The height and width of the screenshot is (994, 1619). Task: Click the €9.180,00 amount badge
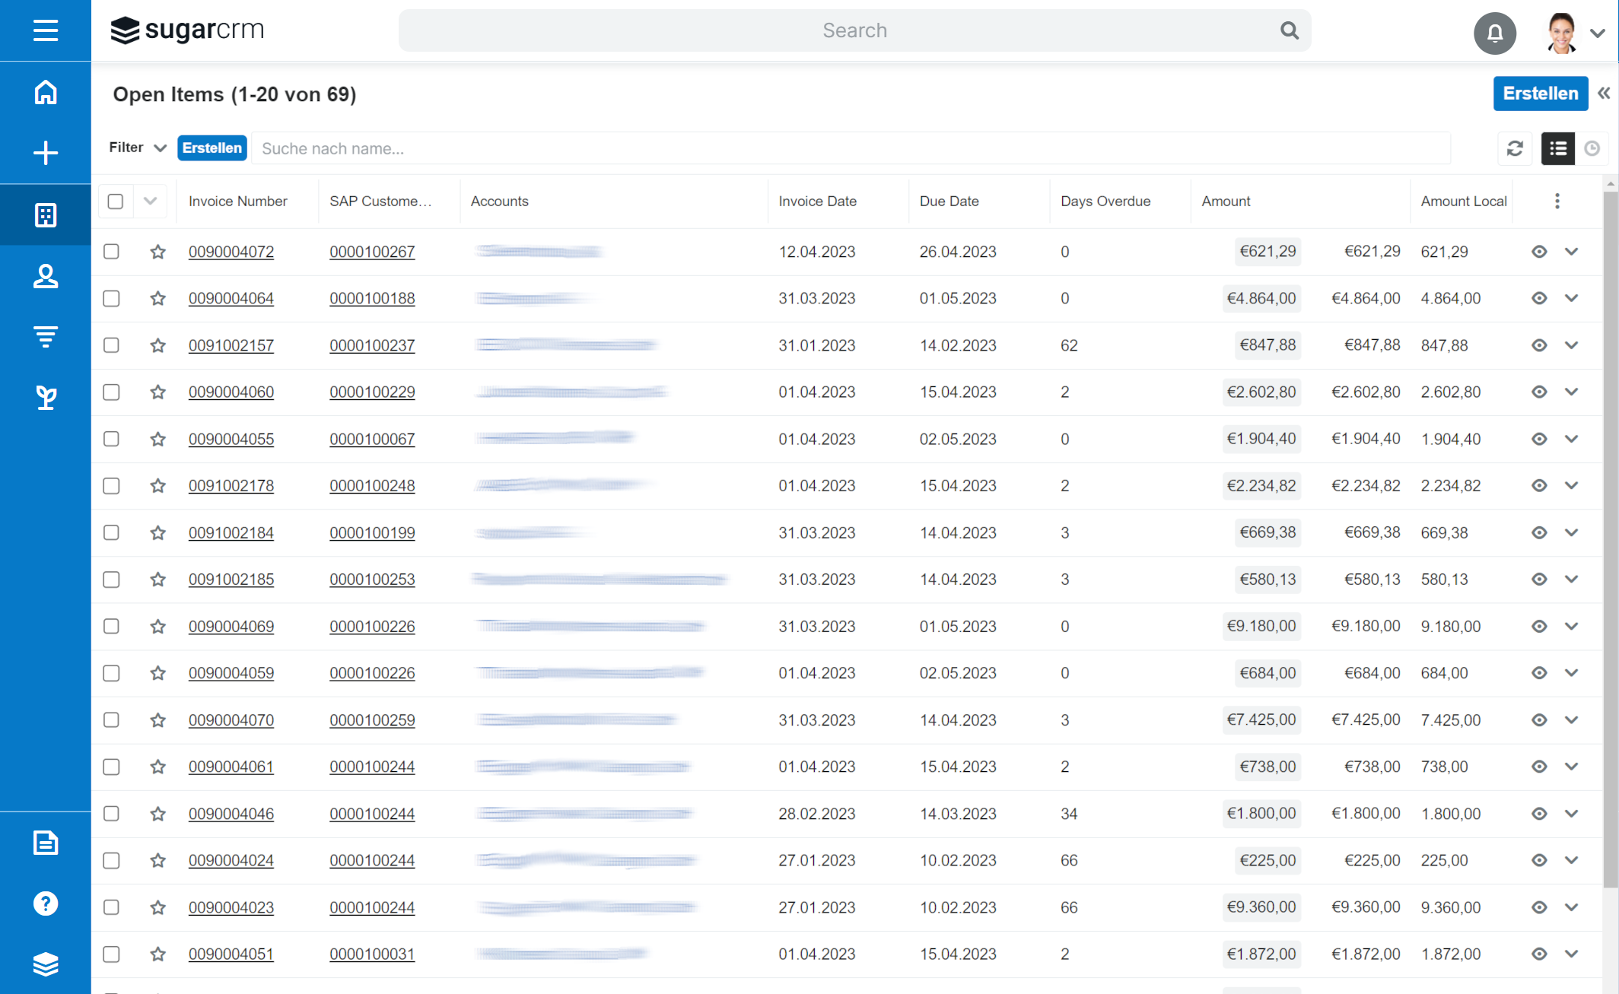coord(1261,627)
